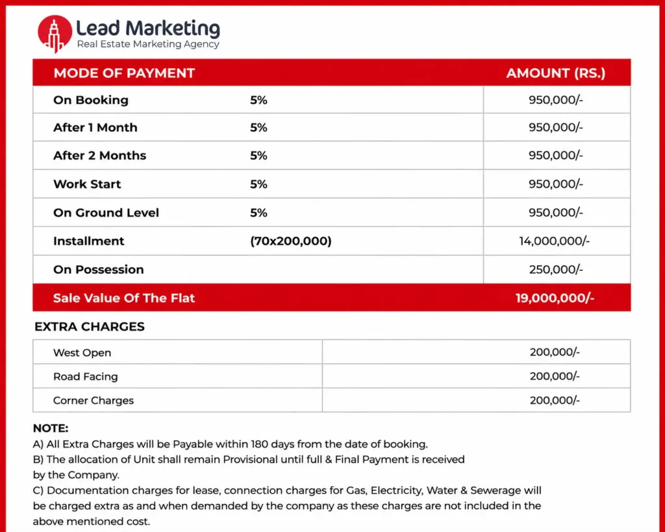Click the EXTRA CHARGES heading

click(x=90, y=327)
